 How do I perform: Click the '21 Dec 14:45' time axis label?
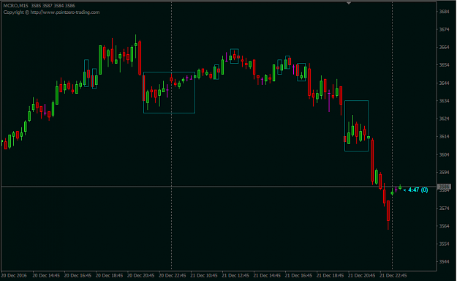(x=267, y=275)
